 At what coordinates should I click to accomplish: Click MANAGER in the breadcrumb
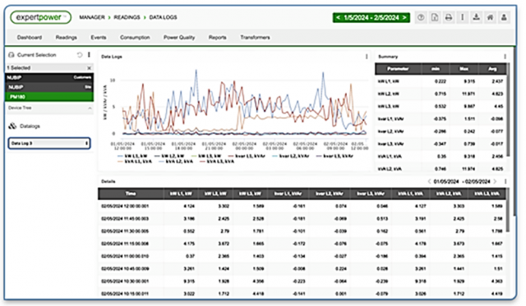click(92, 17)
